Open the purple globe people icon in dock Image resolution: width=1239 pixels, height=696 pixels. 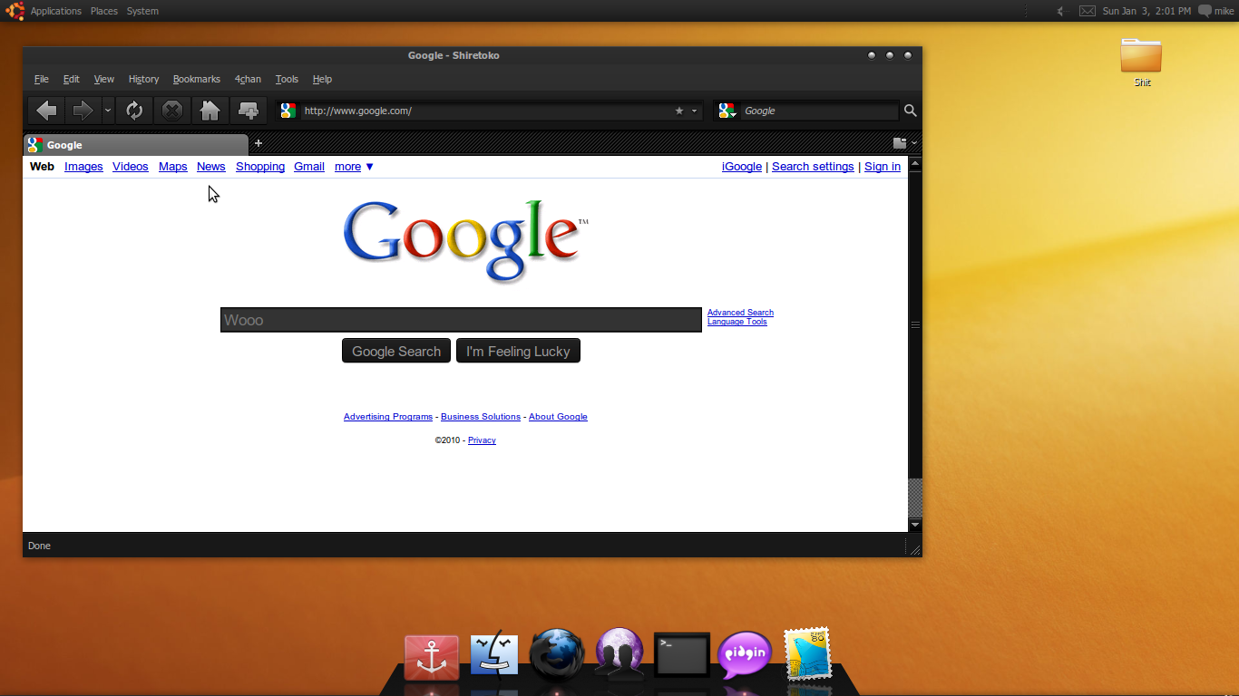pyautogui.click(x=619, y=654)
